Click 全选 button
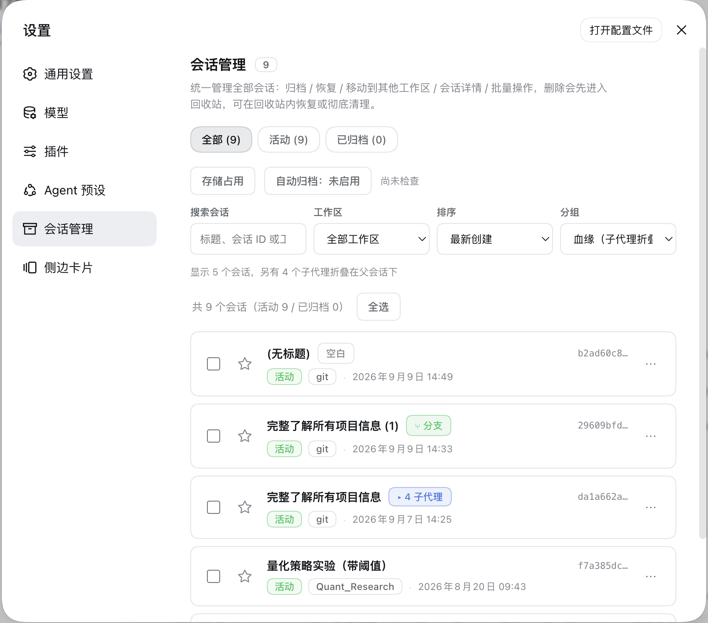The height and width of the screenshot is (623, 708). click(379, 307)
